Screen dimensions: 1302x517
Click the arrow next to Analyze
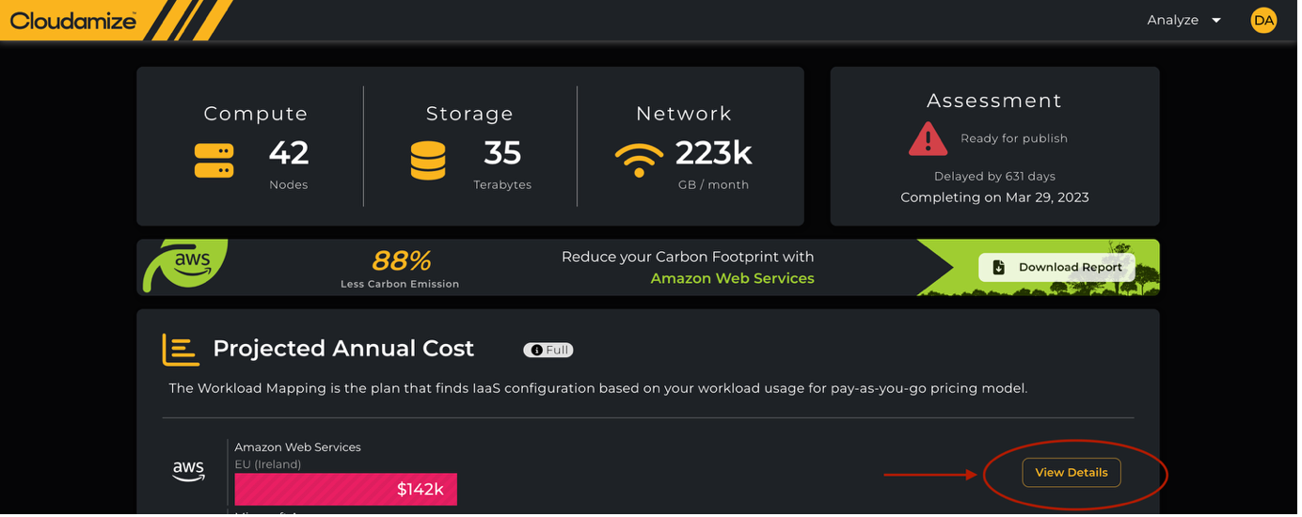[x=1216, y=21]
